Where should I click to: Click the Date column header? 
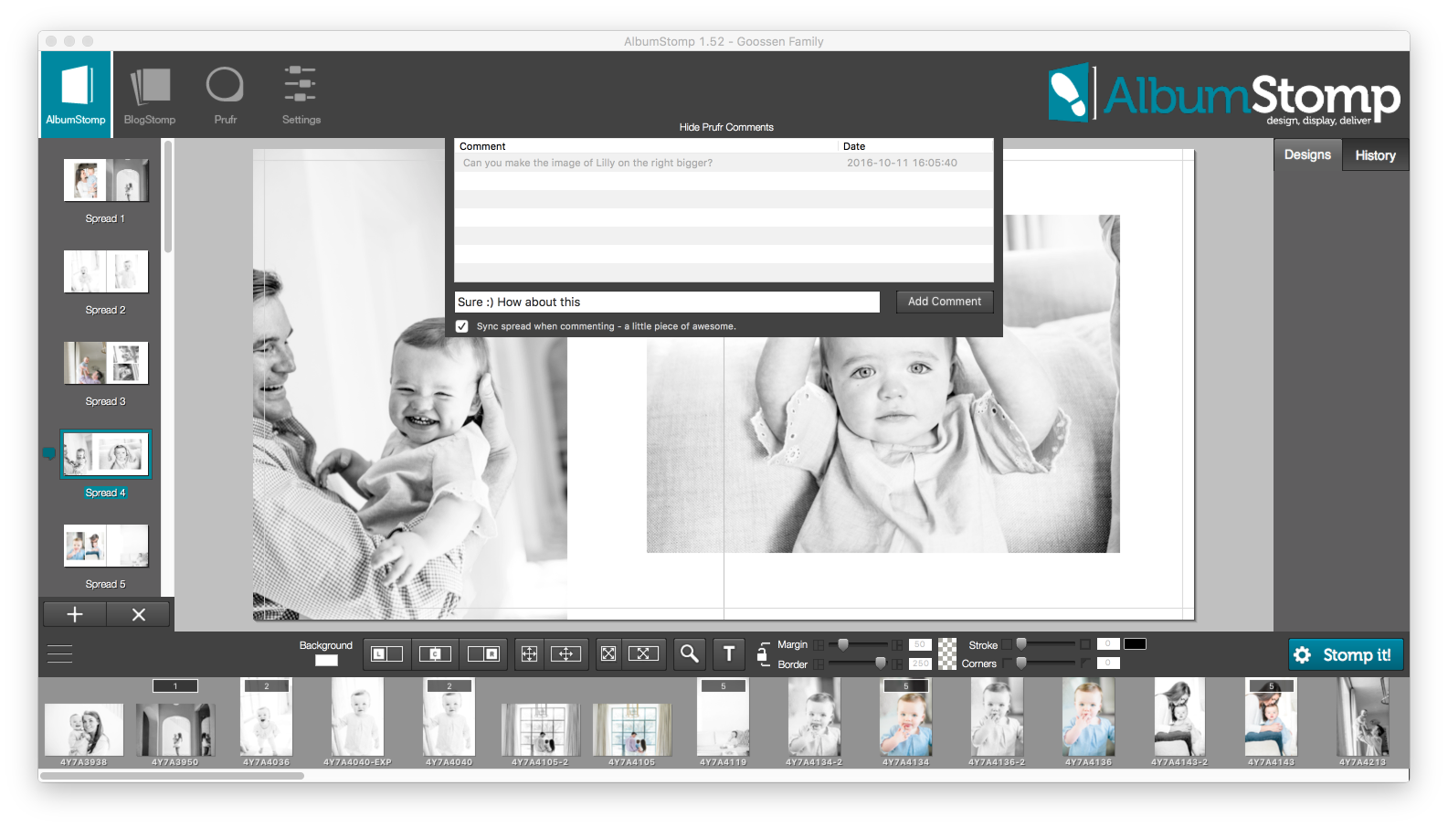pyautogui.click(x=915, y=146)
